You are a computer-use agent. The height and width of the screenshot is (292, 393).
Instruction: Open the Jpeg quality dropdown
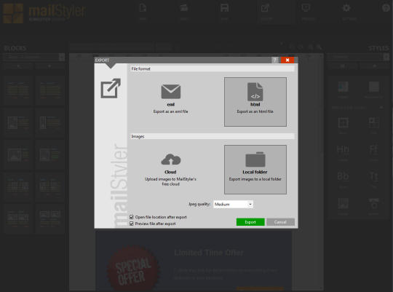pyautogui.click(x=233, y=204)
